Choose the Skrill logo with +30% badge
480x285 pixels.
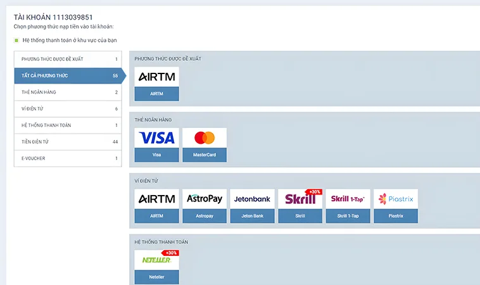click(300, 199)
